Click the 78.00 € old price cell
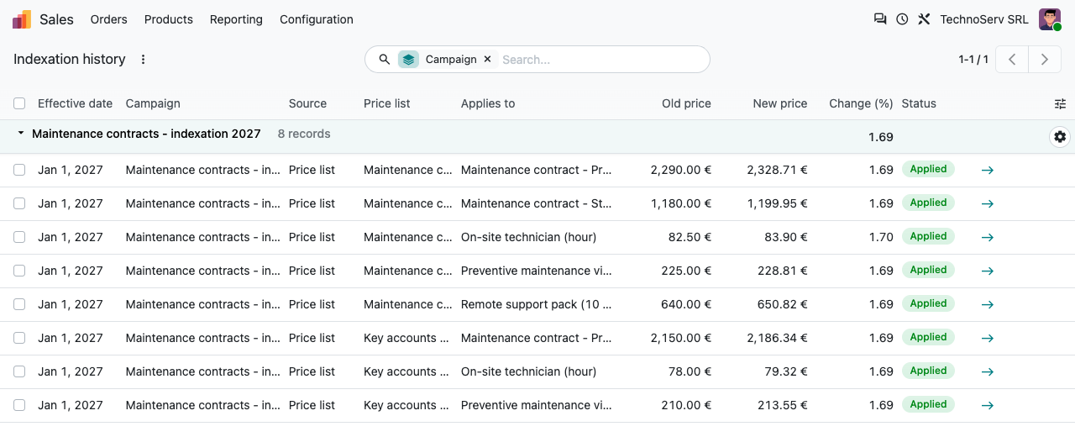This screenshot has width=1075, height=437. [x=690, y=371]
